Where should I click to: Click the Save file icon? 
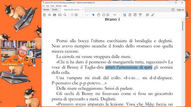pyautogui.click(x=44, y=15)
